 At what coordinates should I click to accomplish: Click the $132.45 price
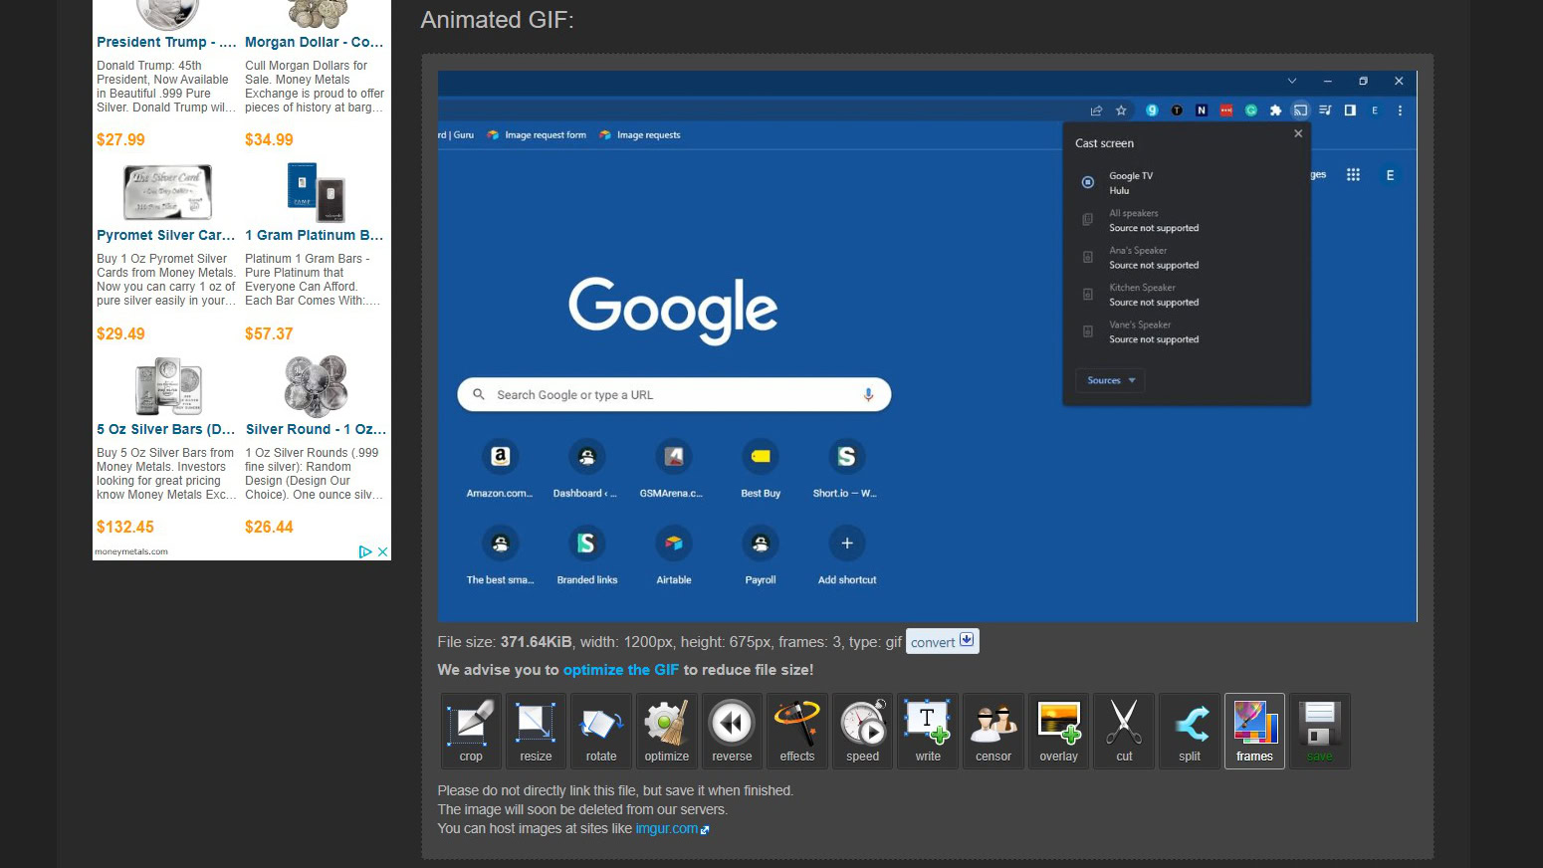(125, 527)
